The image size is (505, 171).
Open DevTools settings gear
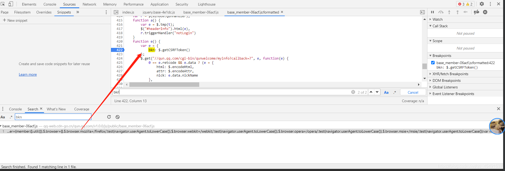pos(482,4)
